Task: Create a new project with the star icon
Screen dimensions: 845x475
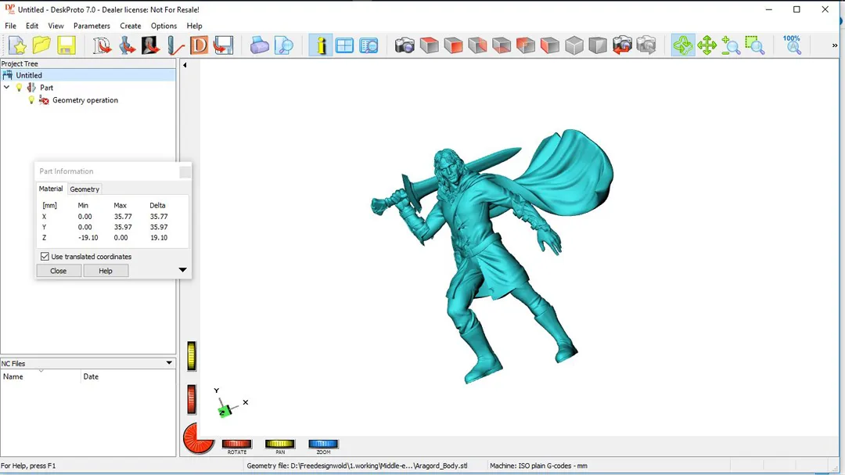Action: click(x=17, y=45)
